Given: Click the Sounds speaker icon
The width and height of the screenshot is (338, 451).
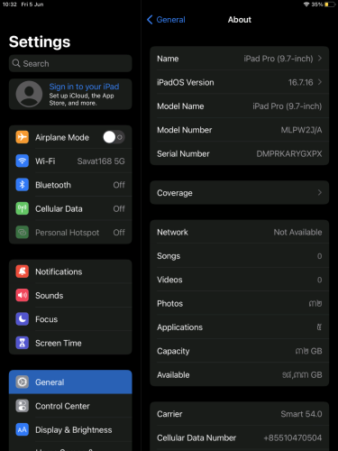Looking at the screenshot, I should tap(23, 295).
